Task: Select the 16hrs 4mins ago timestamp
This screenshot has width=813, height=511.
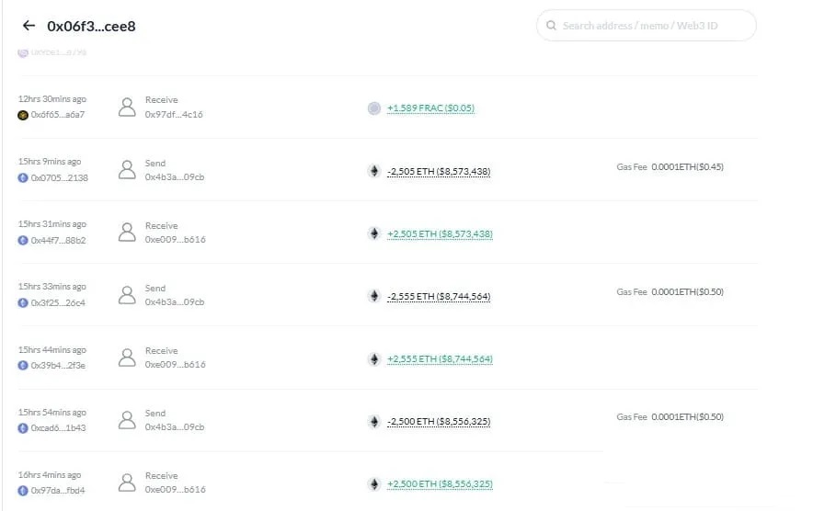Action: pyautogui.click(x=50, y=475)
